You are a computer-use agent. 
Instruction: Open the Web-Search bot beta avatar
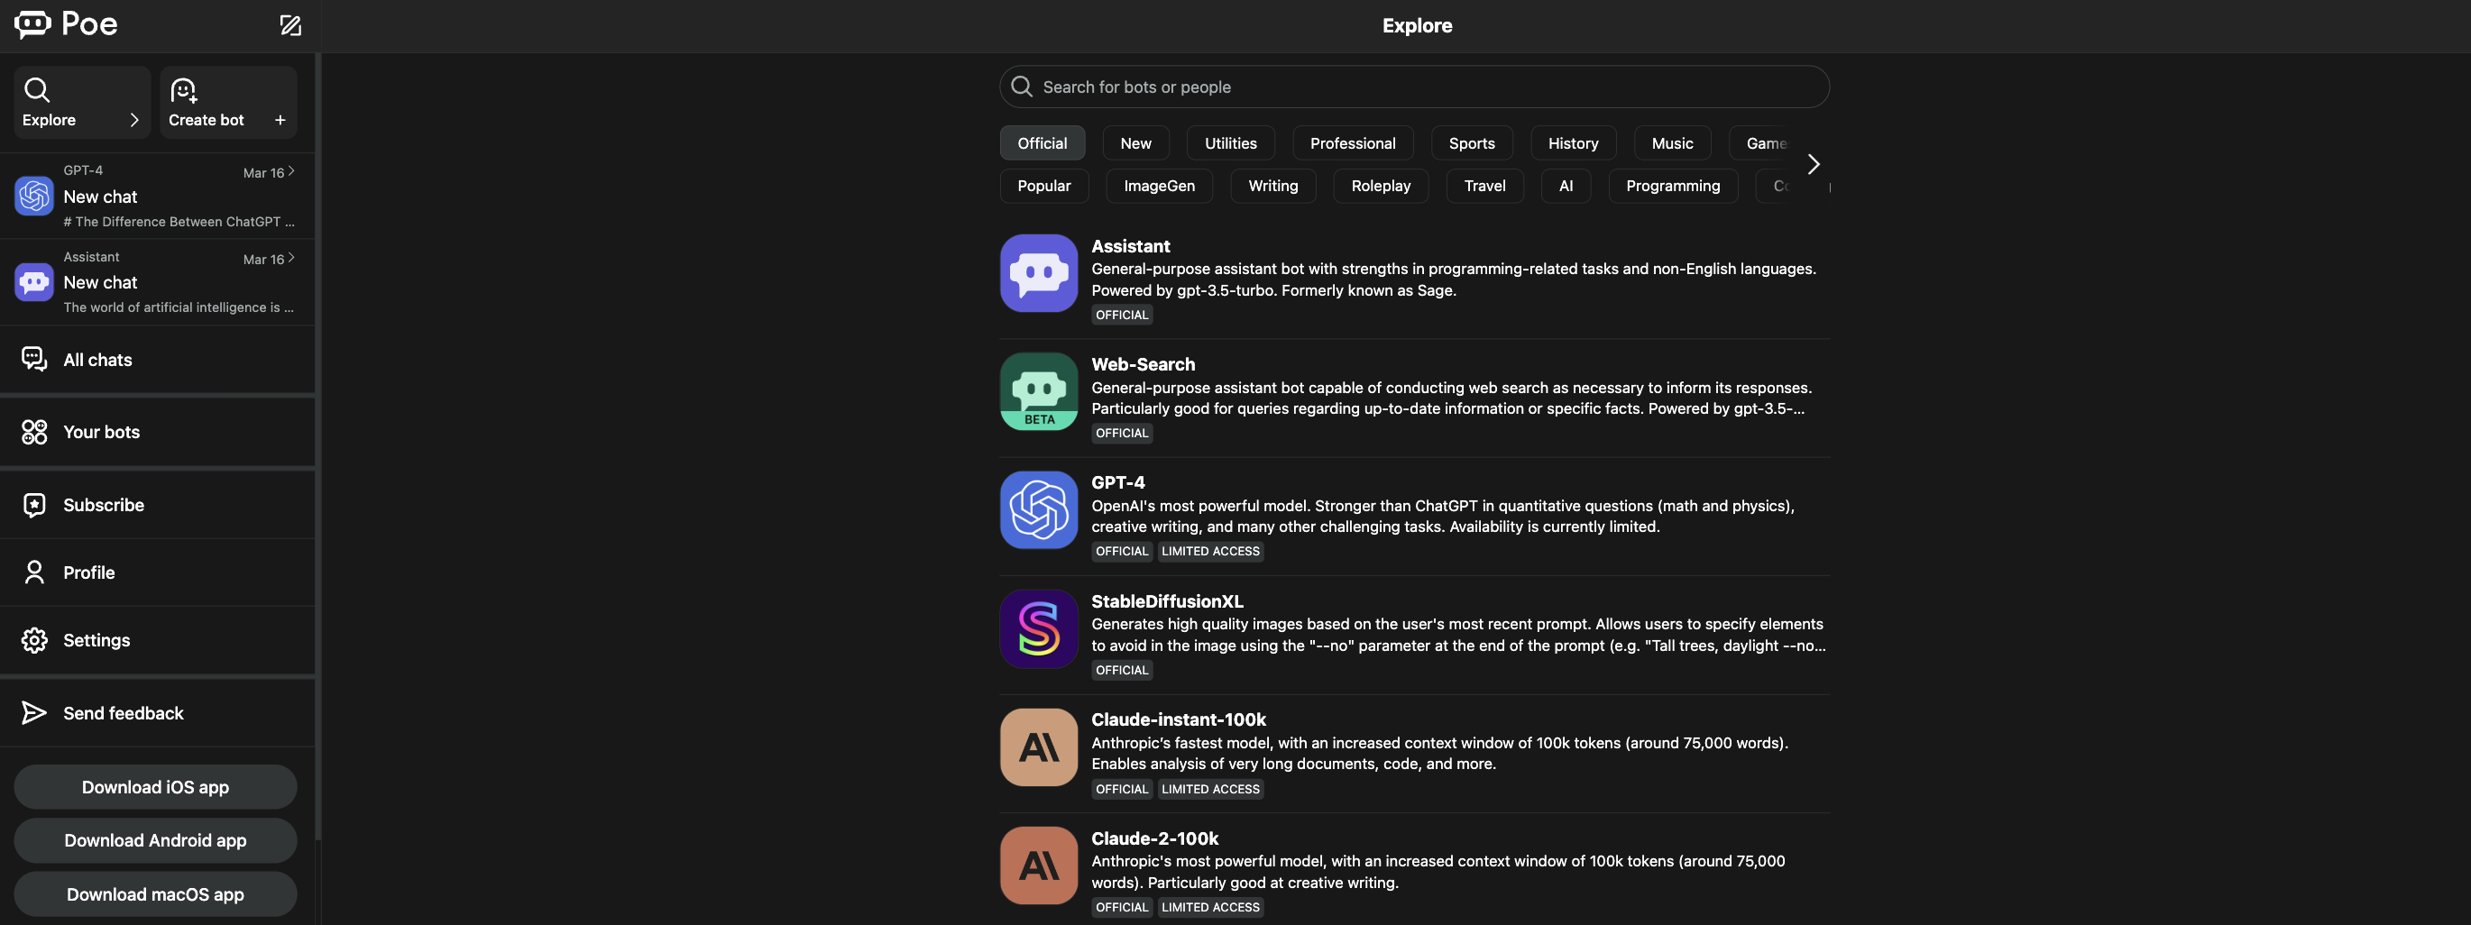pos(1039,391)
